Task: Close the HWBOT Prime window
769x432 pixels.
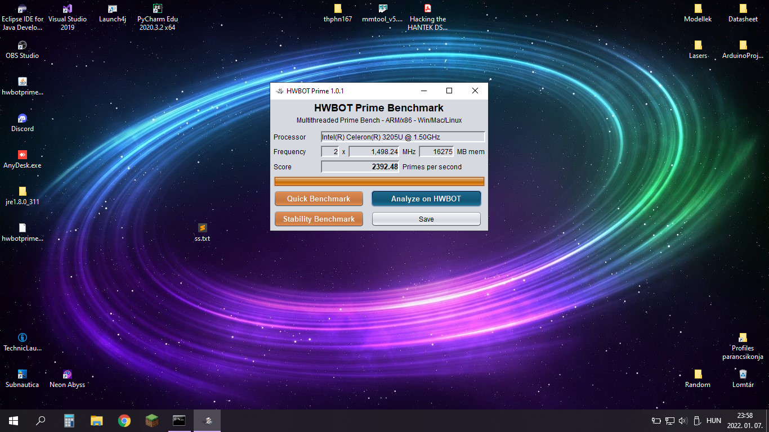Action: pos(475,91)
